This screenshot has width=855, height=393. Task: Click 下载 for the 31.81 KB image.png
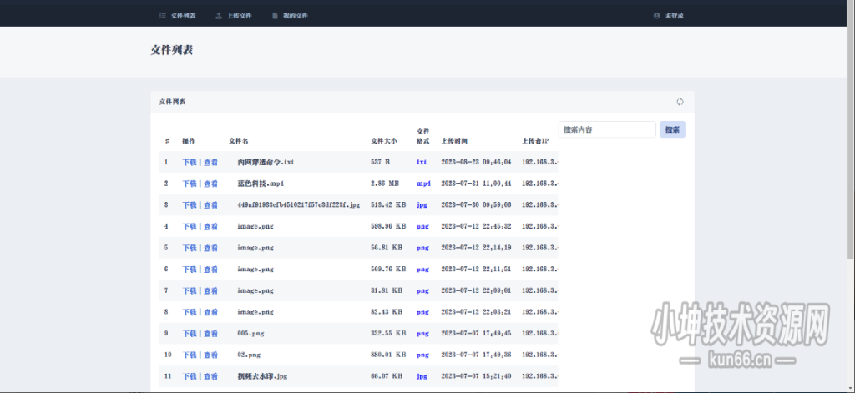pyautogui.click(x=190, y=290)
